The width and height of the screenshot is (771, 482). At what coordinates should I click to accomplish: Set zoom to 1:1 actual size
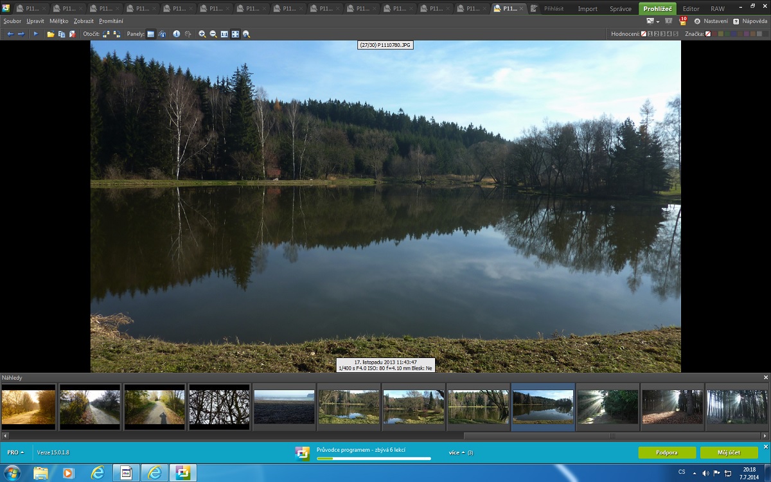point(224,34)
